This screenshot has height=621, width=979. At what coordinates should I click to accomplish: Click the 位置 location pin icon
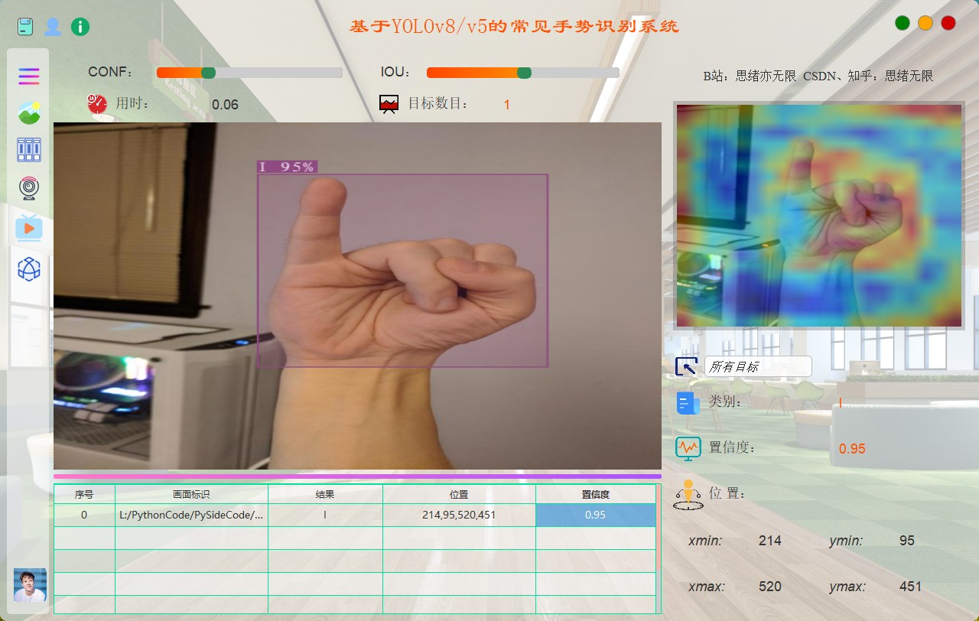[x=687, y=495]
